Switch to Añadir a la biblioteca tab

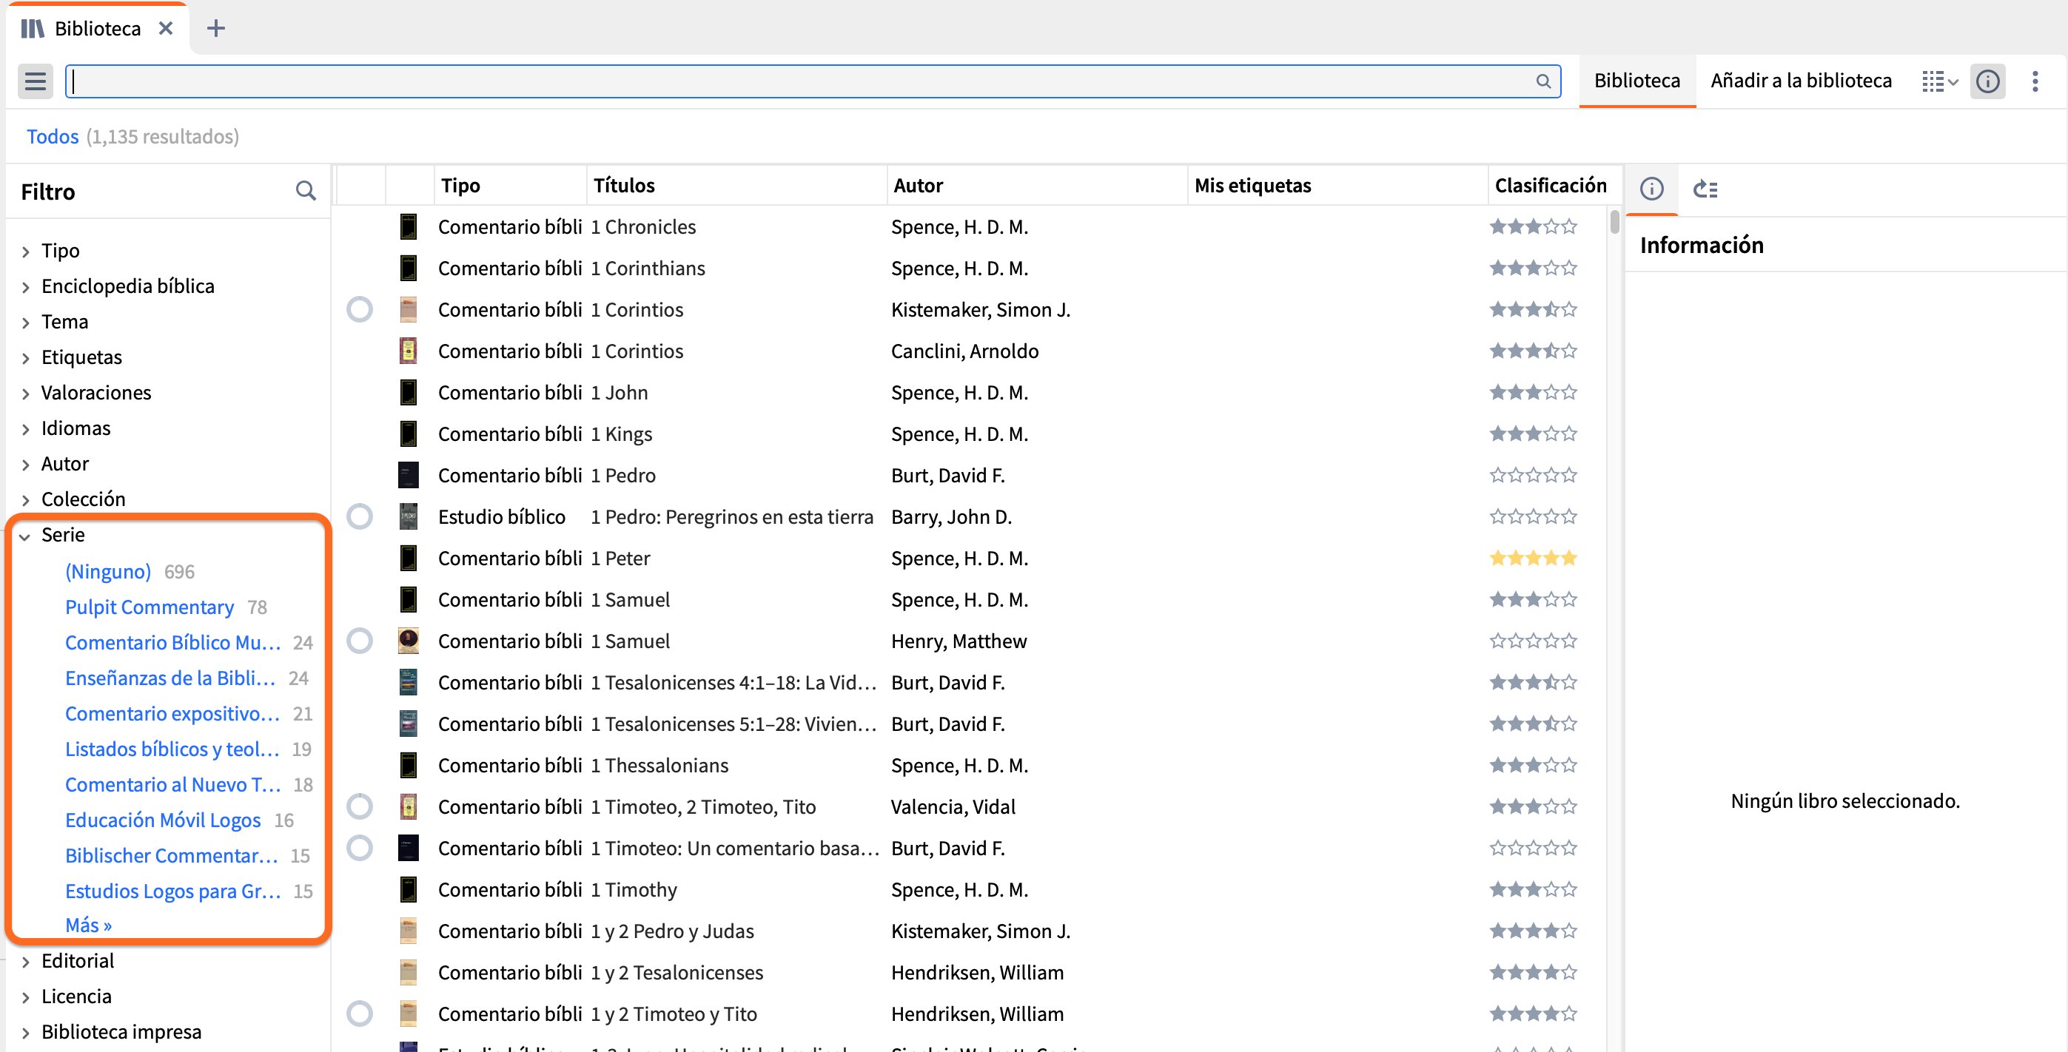pos(1801,81)
